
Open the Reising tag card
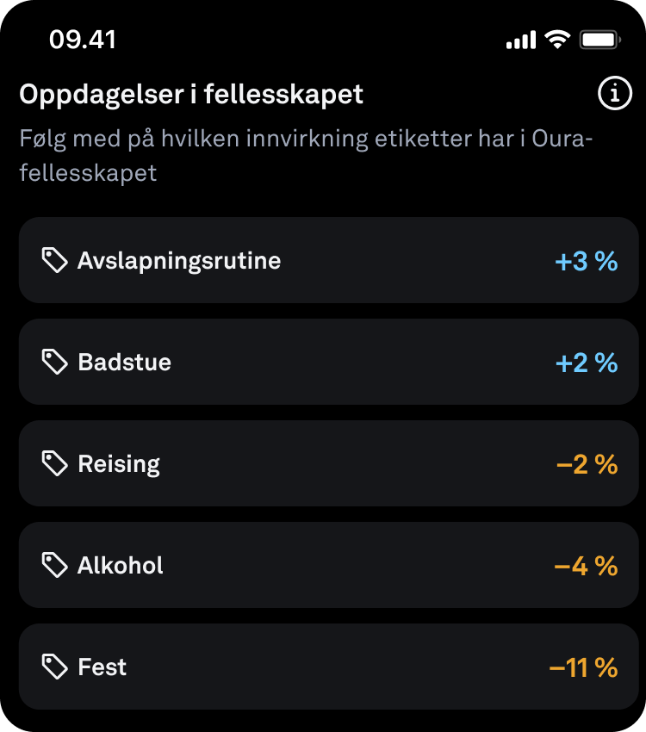point(329,463)
